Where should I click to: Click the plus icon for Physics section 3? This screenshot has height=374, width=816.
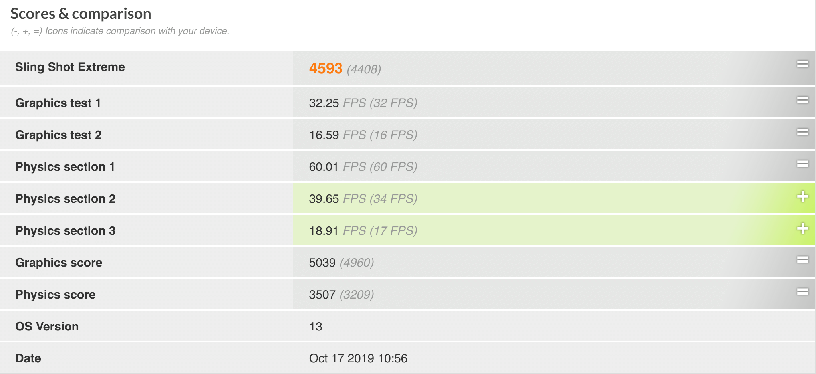802,228
